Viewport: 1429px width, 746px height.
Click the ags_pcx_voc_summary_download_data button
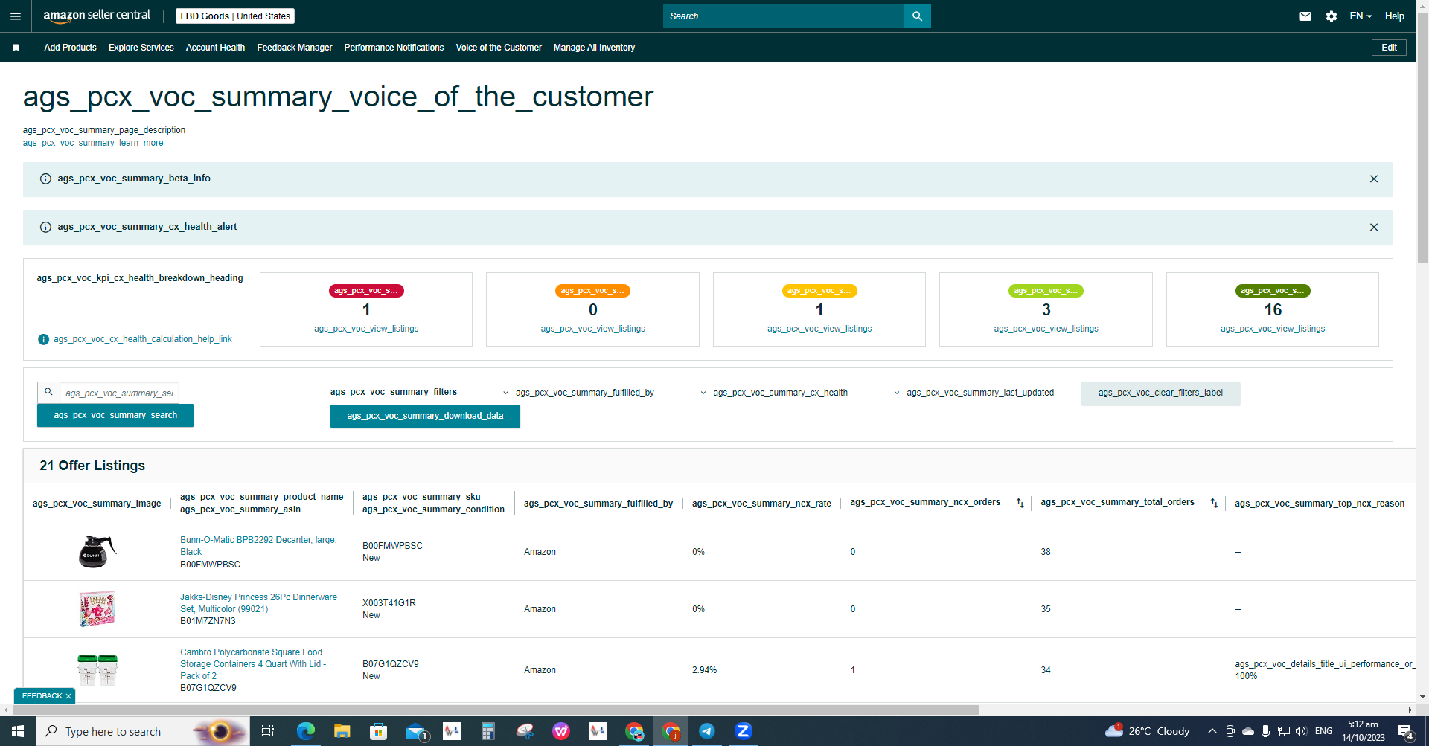pyautogui.click(x=425, y=416)
